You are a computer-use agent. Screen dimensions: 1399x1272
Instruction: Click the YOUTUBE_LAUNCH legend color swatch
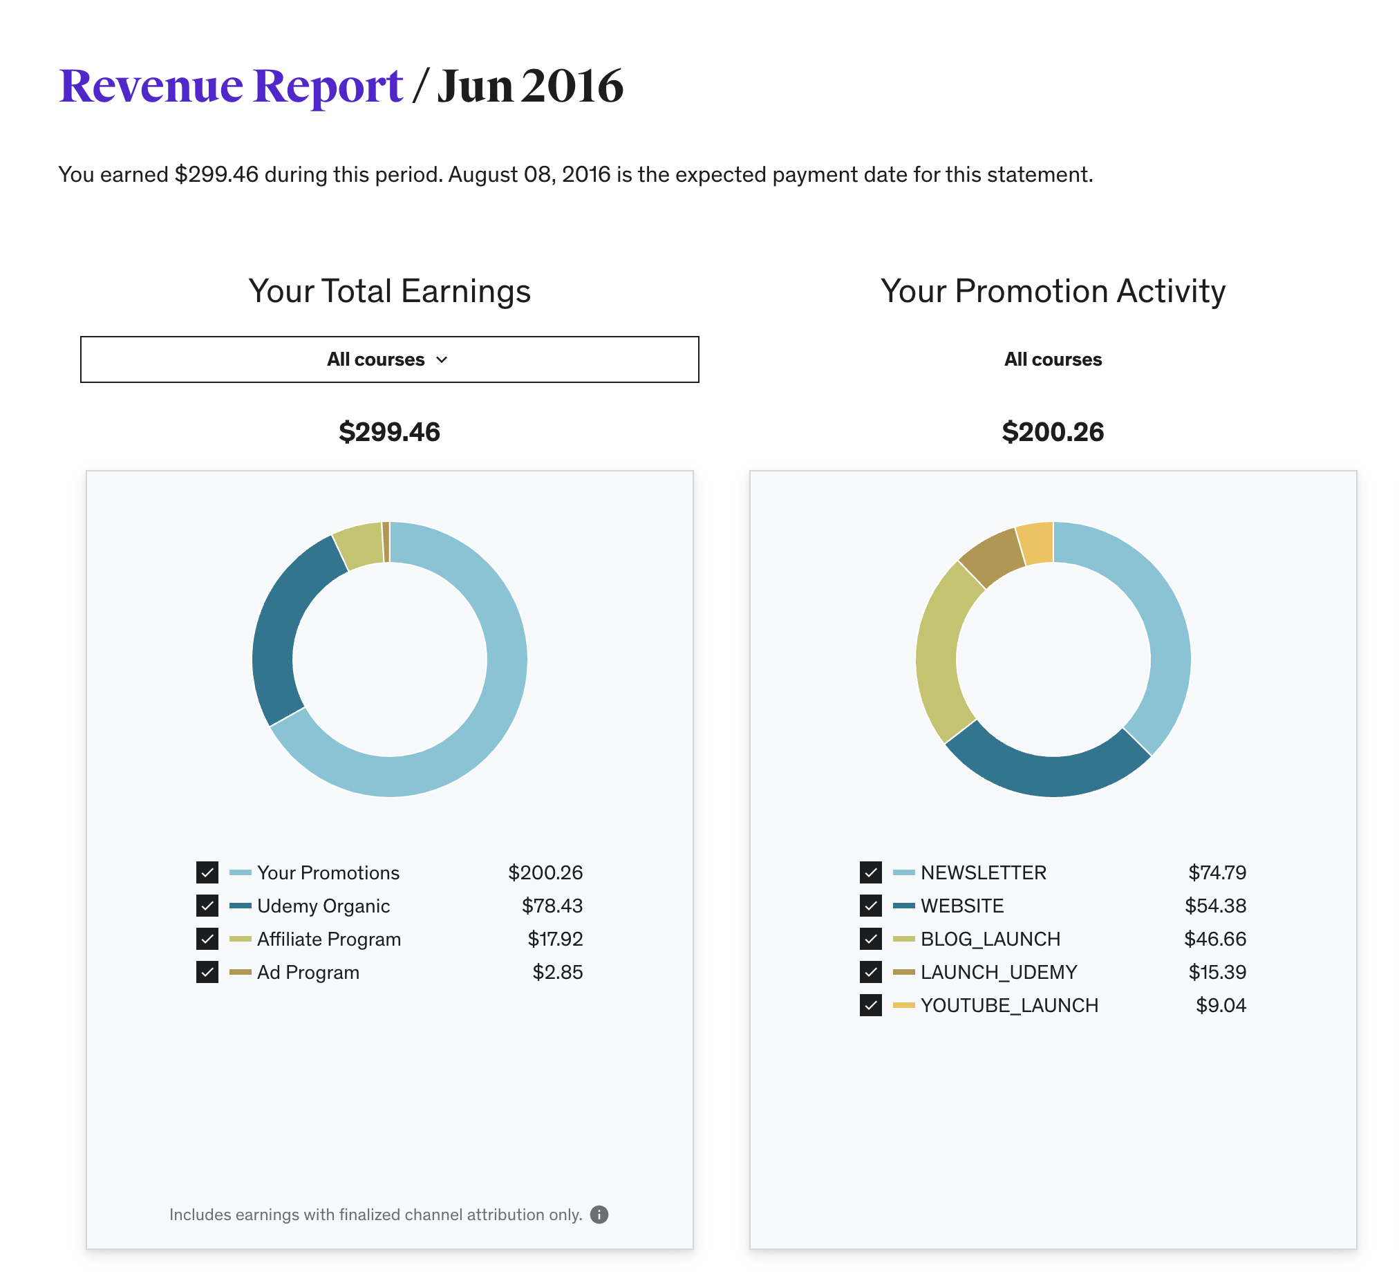pos(903,1006)
